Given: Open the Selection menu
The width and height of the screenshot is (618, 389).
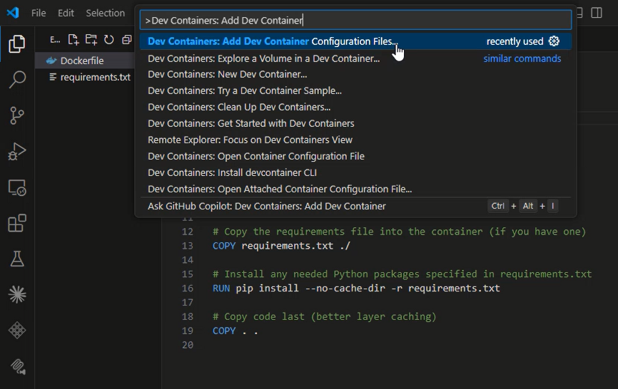Looking at the screenshot, I should (x=105, y=13).
